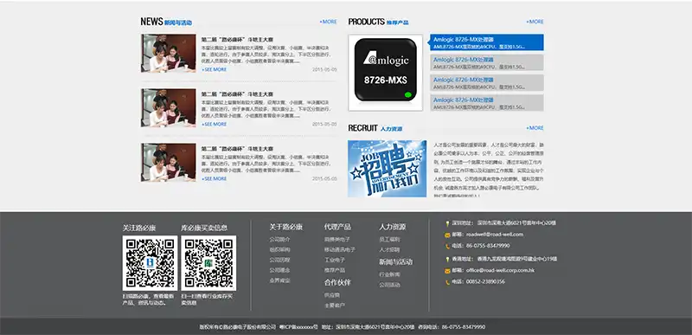
Task: Open 合作伙伴 footer heading
Action: pos(337,282)
